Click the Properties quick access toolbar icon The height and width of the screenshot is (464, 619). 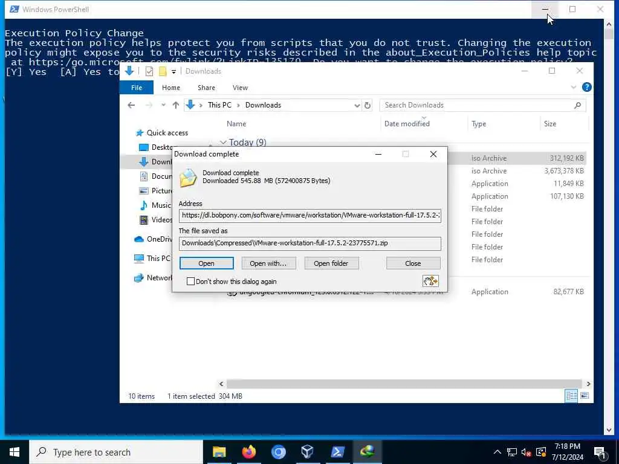tap(149, 71)
